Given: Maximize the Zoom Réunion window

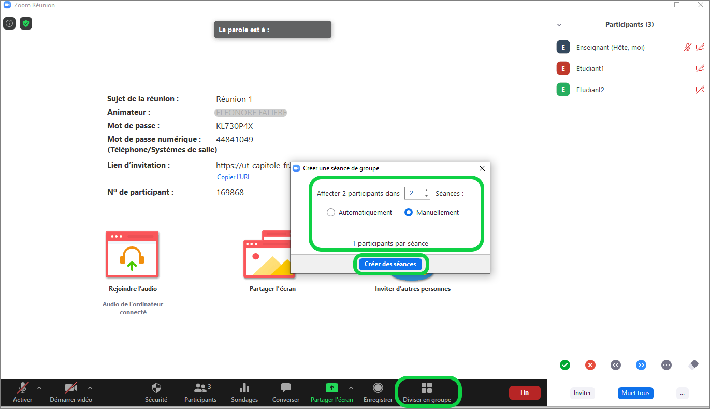Looking at the screenshot, I should (x=677, y=5).
